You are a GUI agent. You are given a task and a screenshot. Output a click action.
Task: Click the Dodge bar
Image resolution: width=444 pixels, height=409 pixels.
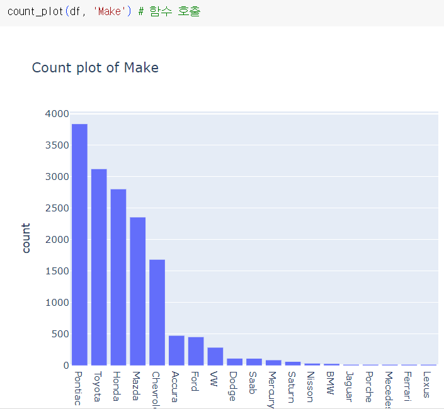[x=235, y=362]
